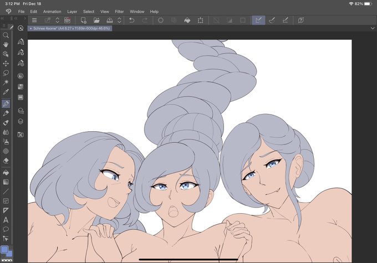Expand options beside the hamburger menu
Image resolution: width=377 pixels, height=263 pixels.
coord(57,20)
